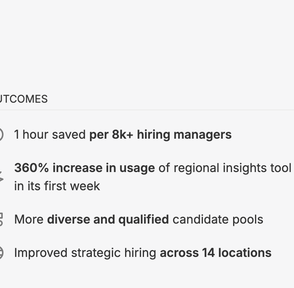Click the 'in its first week' line
Viewport: 294px width, 288px height.
tap(57, 186)
